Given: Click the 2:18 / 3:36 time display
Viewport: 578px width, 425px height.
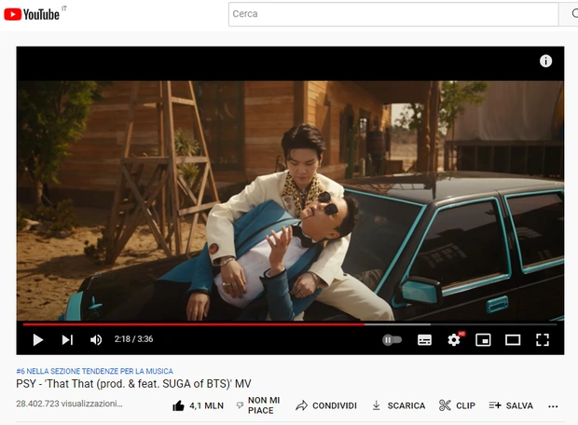Looking at the screenshot, I should pyautogui.click(x=133, y=339).
